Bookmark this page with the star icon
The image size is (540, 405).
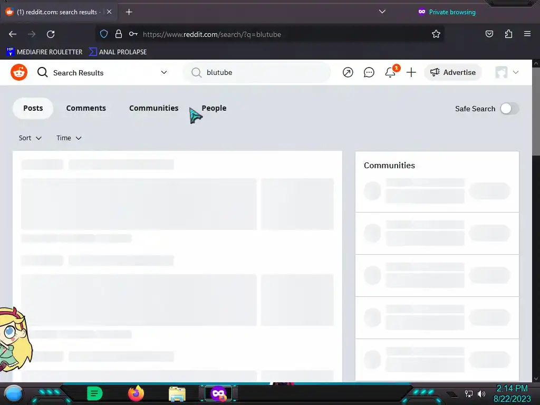coord(436,34)
